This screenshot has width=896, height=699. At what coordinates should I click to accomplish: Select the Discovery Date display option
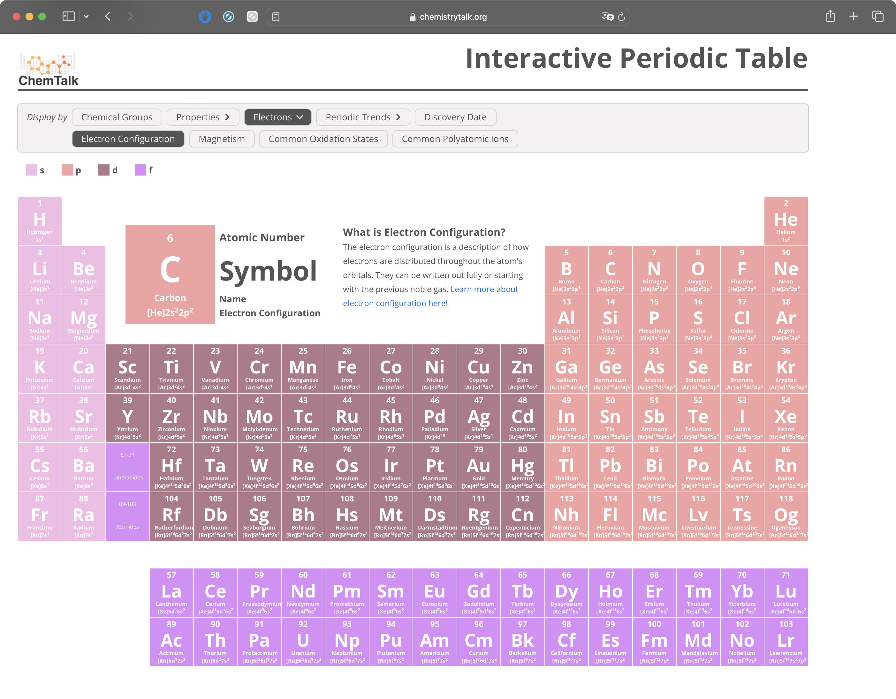455,117
